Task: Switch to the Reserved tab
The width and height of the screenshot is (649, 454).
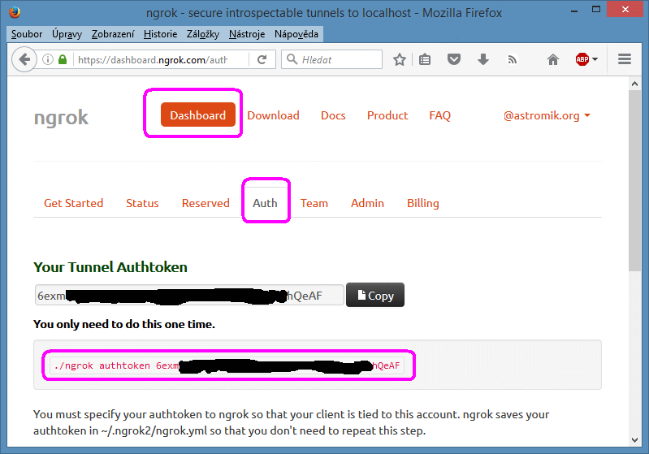Action: (206, 203)
